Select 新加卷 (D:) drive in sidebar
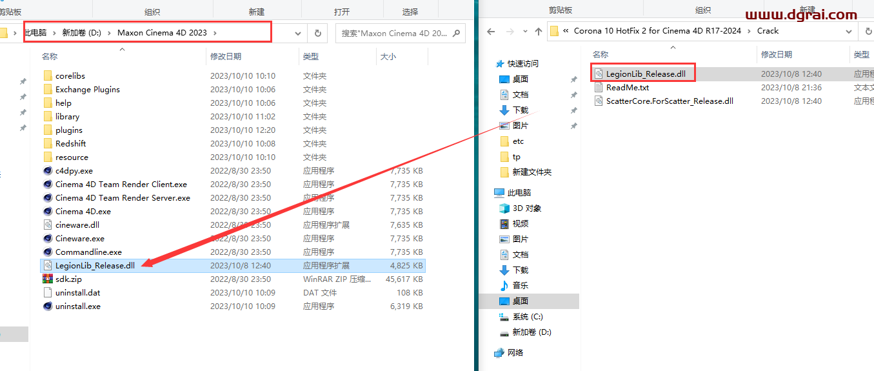Screen dimensions: 874x371 tap(531, 332)
